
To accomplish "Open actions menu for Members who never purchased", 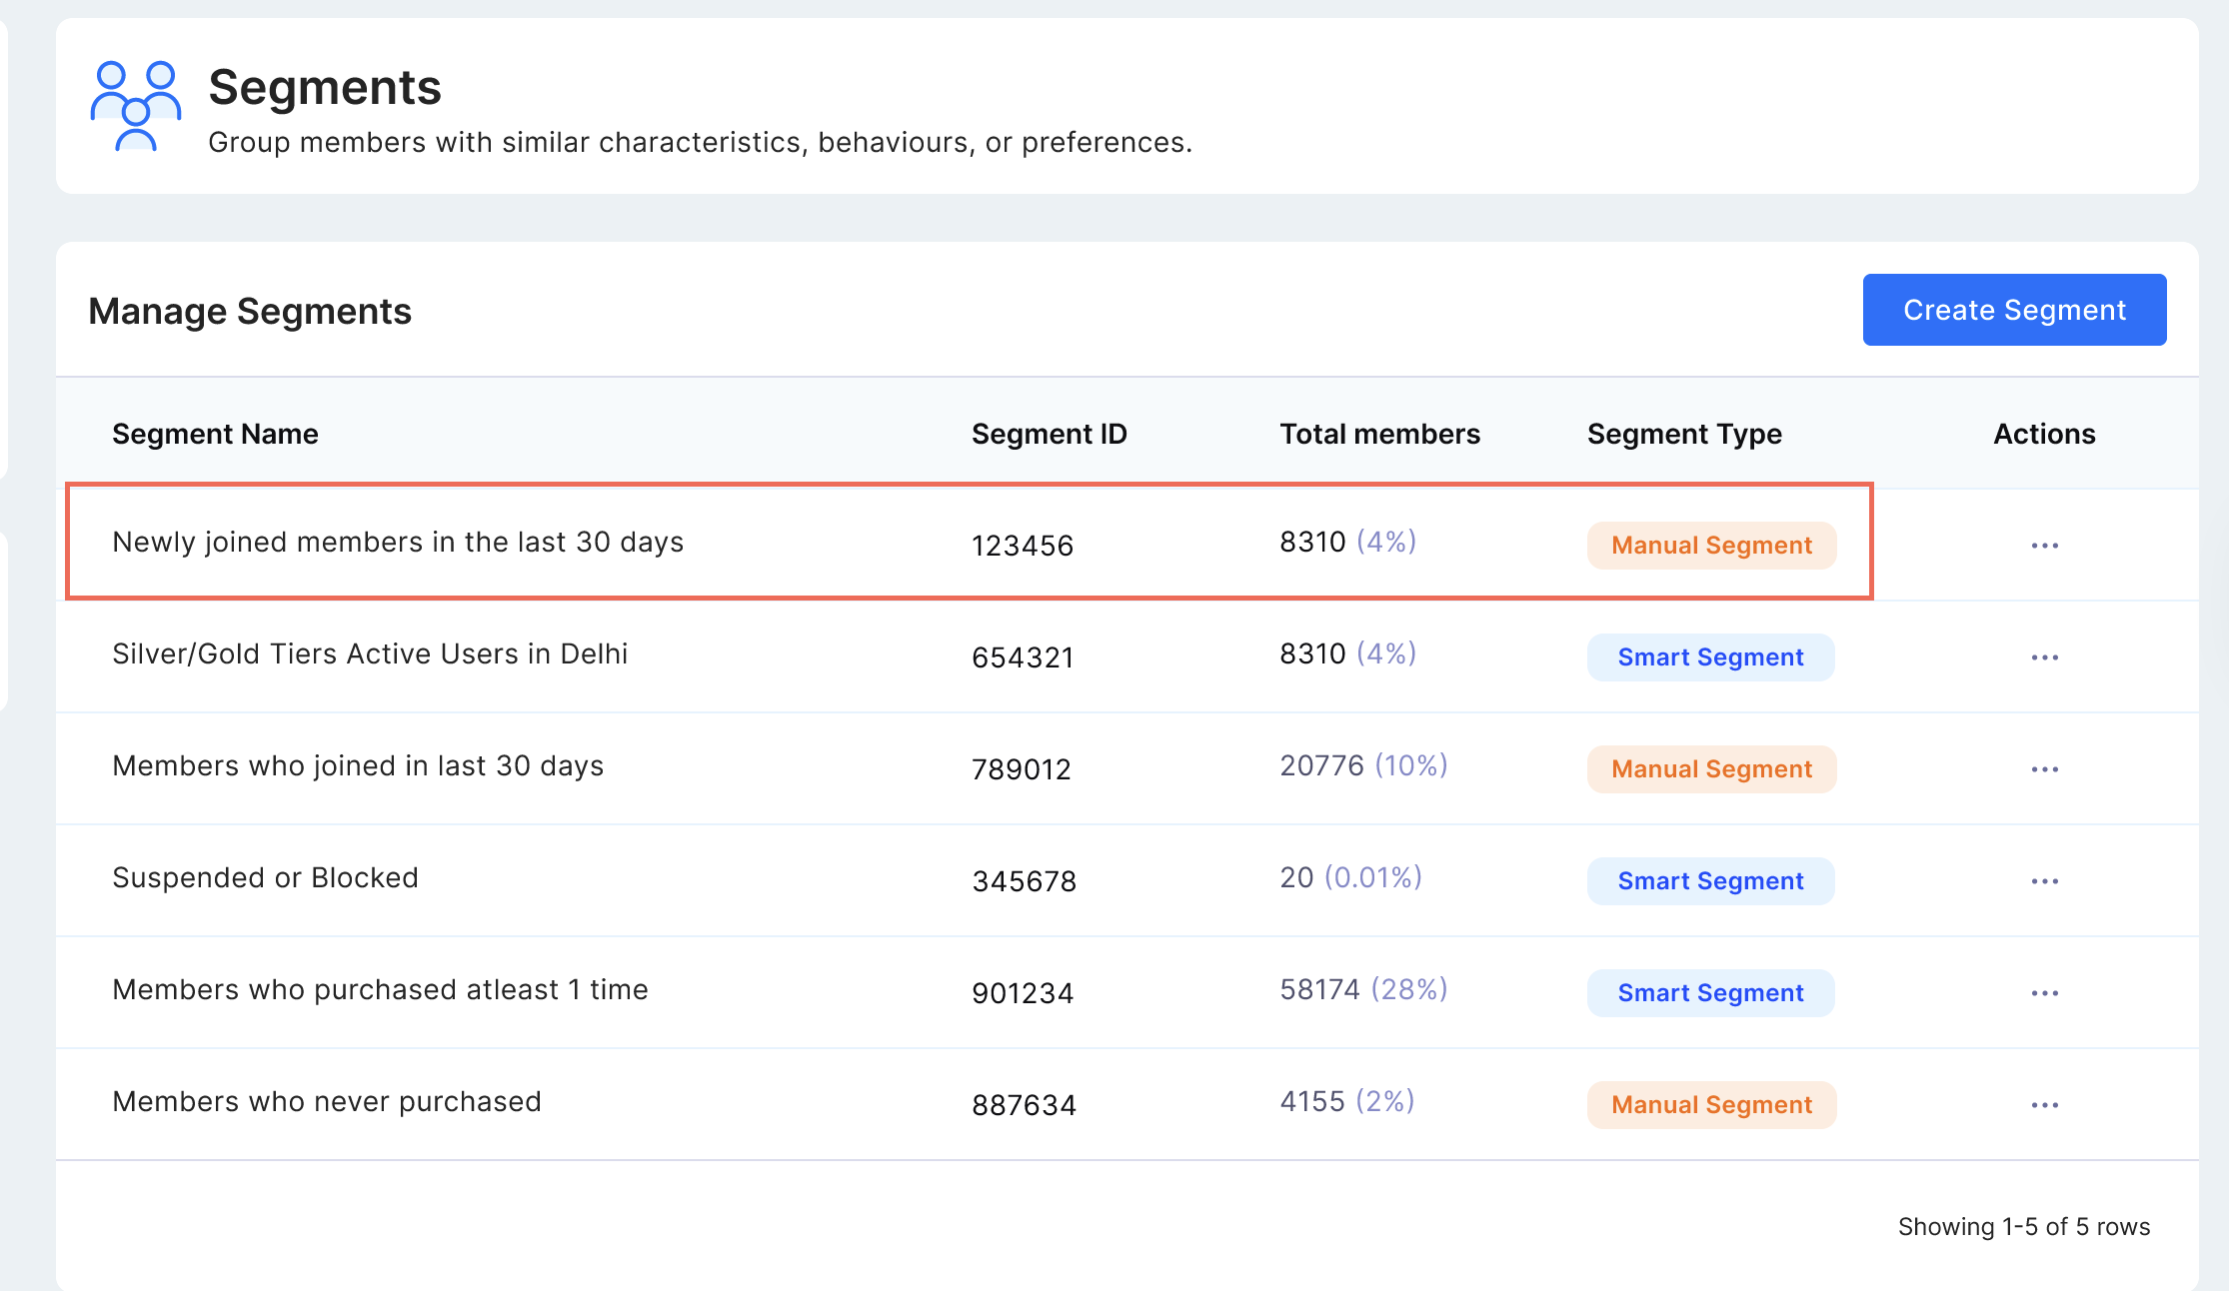I will pos(2044,1105).
